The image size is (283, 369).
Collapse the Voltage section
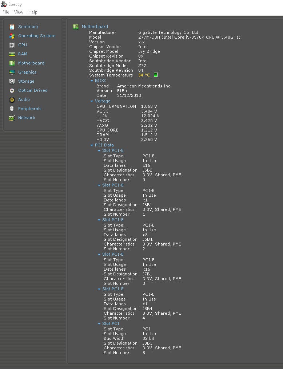(x=92, y=101)
